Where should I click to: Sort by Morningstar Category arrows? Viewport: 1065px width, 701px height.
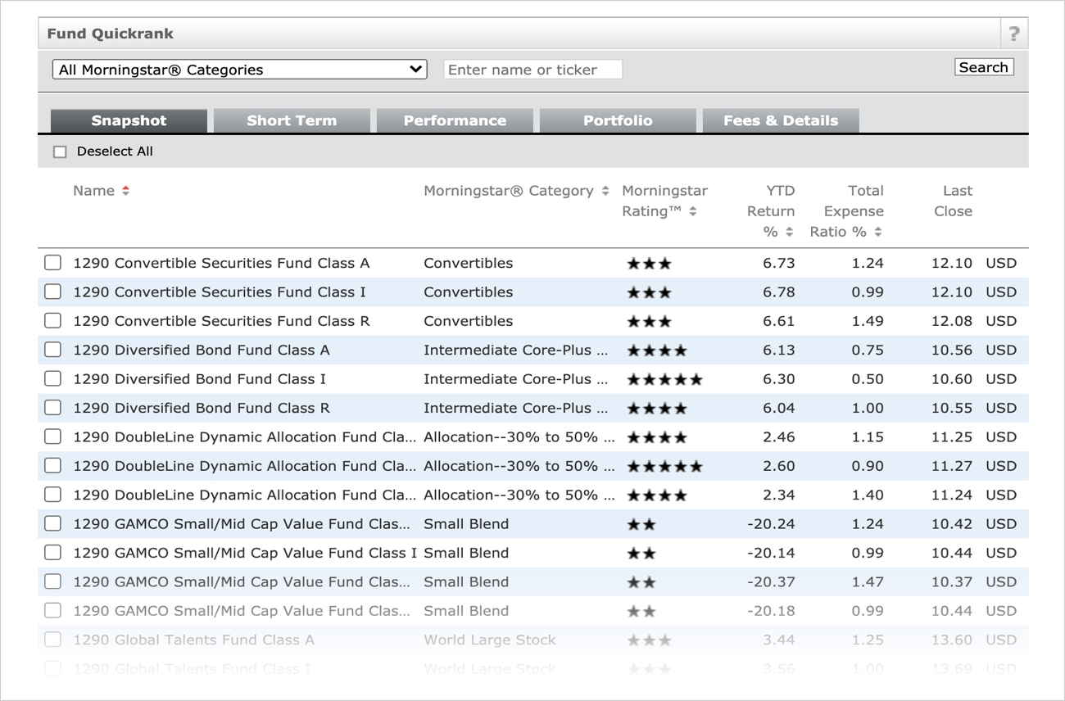coord(605,191)
